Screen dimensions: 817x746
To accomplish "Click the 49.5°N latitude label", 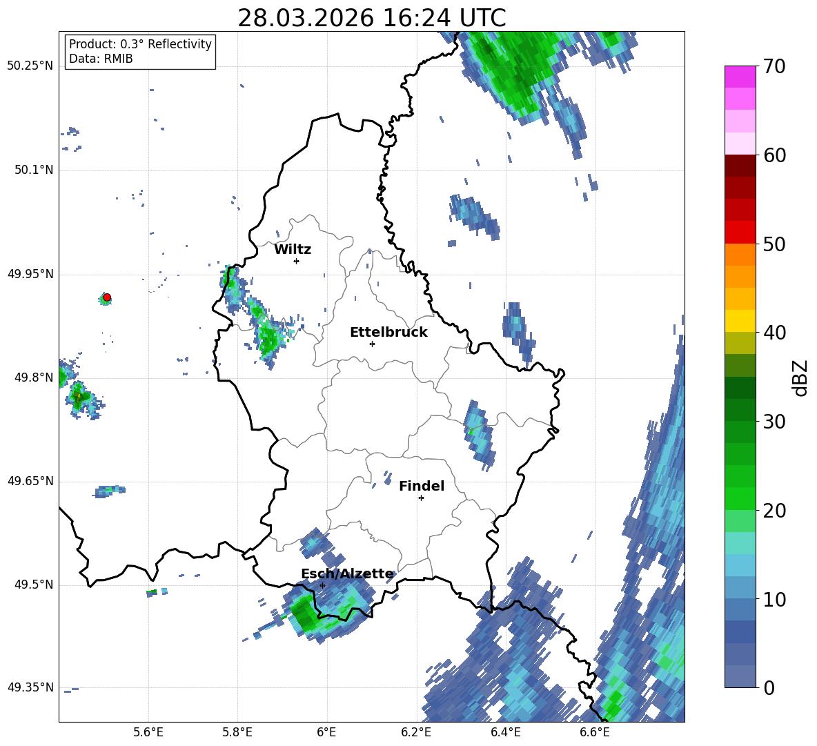I will pyautogui.click(x=34, y=585).
